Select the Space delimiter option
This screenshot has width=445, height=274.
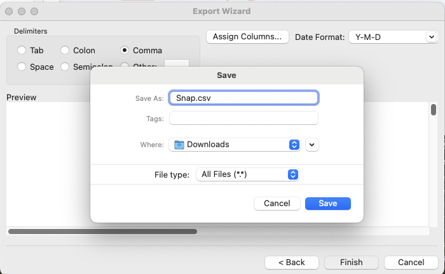[x=22, y=67]
